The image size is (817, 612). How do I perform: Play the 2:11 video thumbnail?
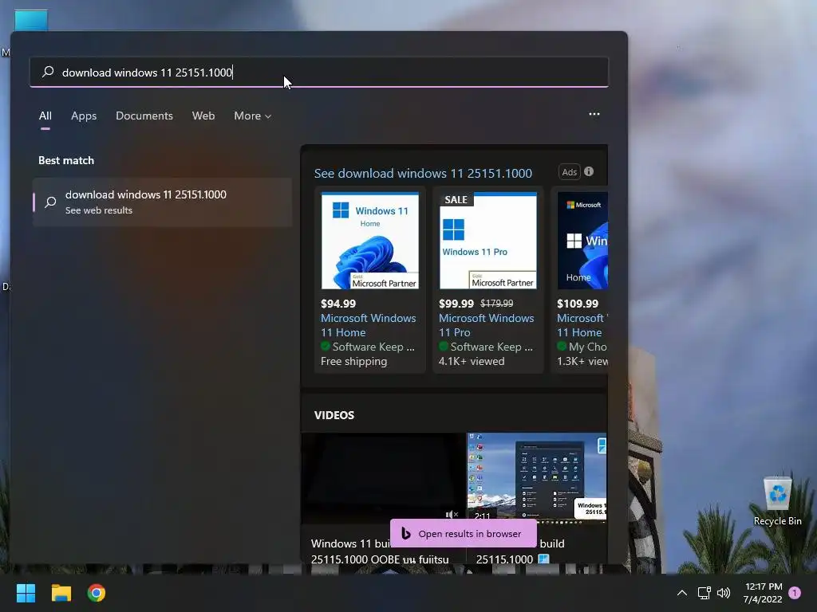pyautogui.click(x=537, y=478)
